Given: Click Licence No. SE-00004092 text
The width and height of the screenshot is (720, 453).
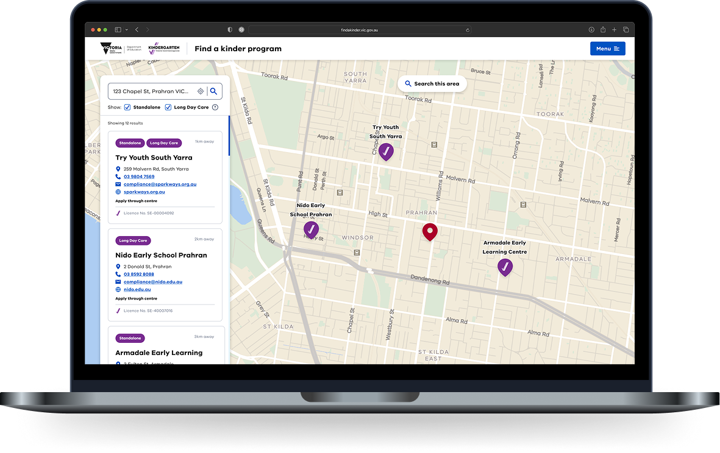Looking at the screenshot, I should click(x=149, y=213).
